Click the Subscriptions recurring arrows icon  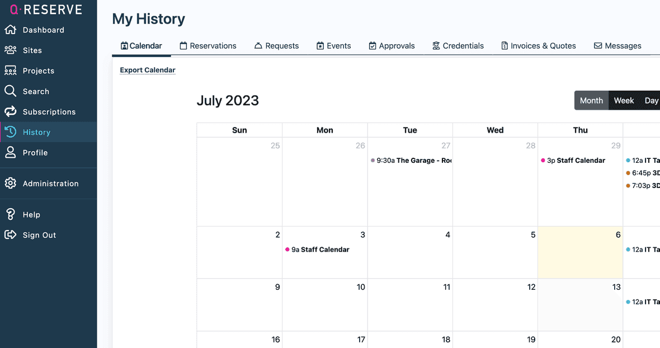tap(10, 111)
